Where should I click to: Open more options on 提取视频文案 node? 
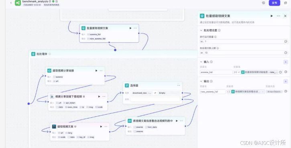click(x=106, y=126)
